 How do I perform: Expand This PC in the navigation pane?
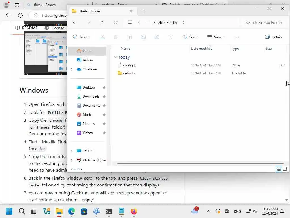(72, 151)
